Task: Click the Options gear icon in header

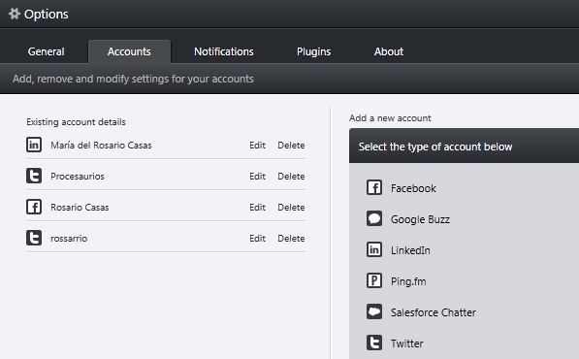Action: click(15, 14)
